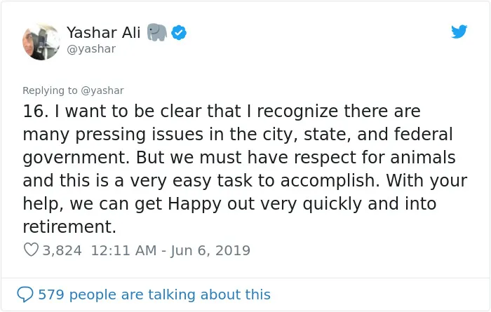Click the Twitter bird logo
Screen dimensions: 491x312
[x=459, y=32]
